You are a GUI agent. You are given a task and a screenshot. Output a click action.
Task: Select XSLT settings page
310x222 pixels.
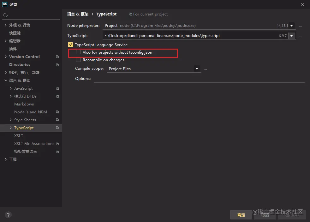(x=19, y=135)
